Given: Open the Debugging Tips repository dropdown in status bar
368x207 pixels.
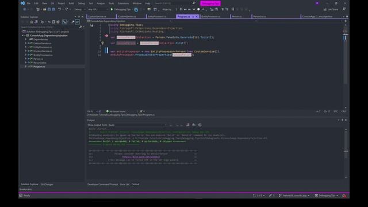Looking at the screenshot, I should pos(327,195).
